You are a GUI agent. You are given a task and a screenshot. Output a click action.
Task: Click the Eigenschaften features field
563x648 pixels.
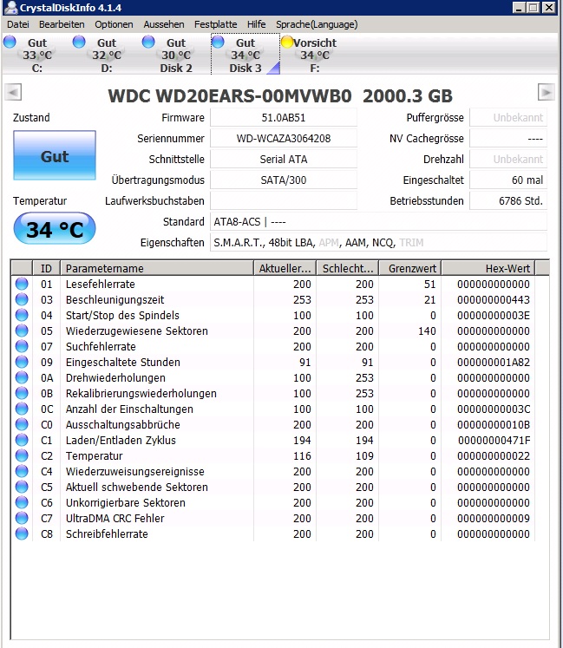coord(378,243)
